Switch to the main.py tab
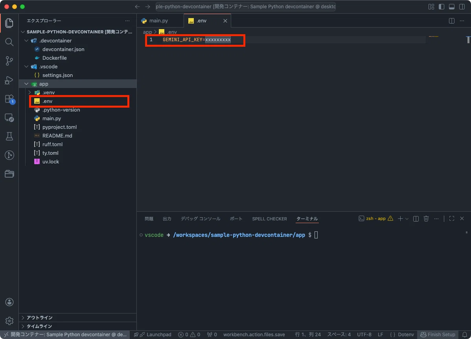This screenshot has height=339, width=471. [x=158, y=21]
